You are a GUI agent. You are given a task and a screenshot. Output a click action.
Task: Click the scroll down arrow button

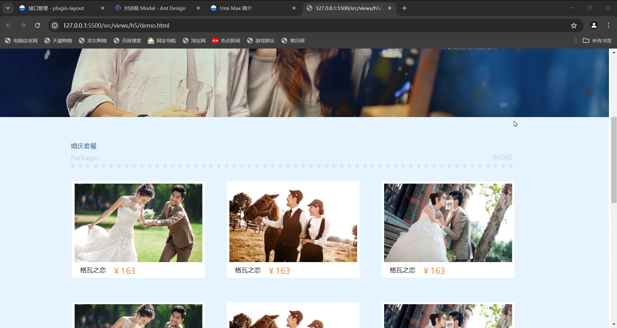(x=613, y=324)
